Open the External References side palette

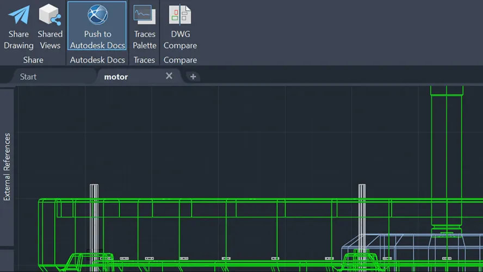[x=7, y=167]
